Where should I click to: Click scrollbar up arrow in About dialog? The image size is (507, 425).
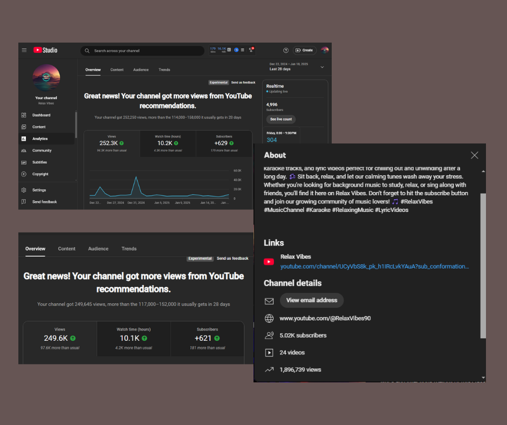[483, 172]
